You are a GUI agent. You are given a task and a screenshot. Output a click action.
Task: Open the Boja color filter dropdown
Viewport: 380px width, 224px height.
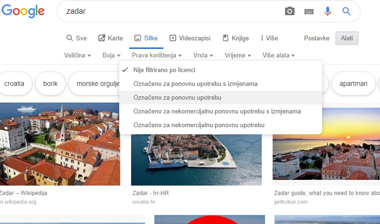click(112, 56)
